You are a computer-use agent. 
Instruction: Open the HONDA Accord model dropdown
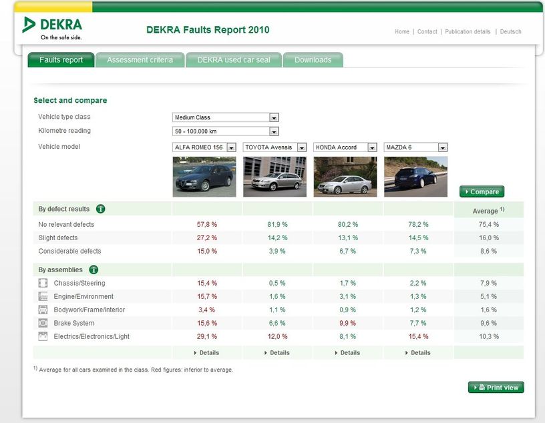click(x=345, y=147)
